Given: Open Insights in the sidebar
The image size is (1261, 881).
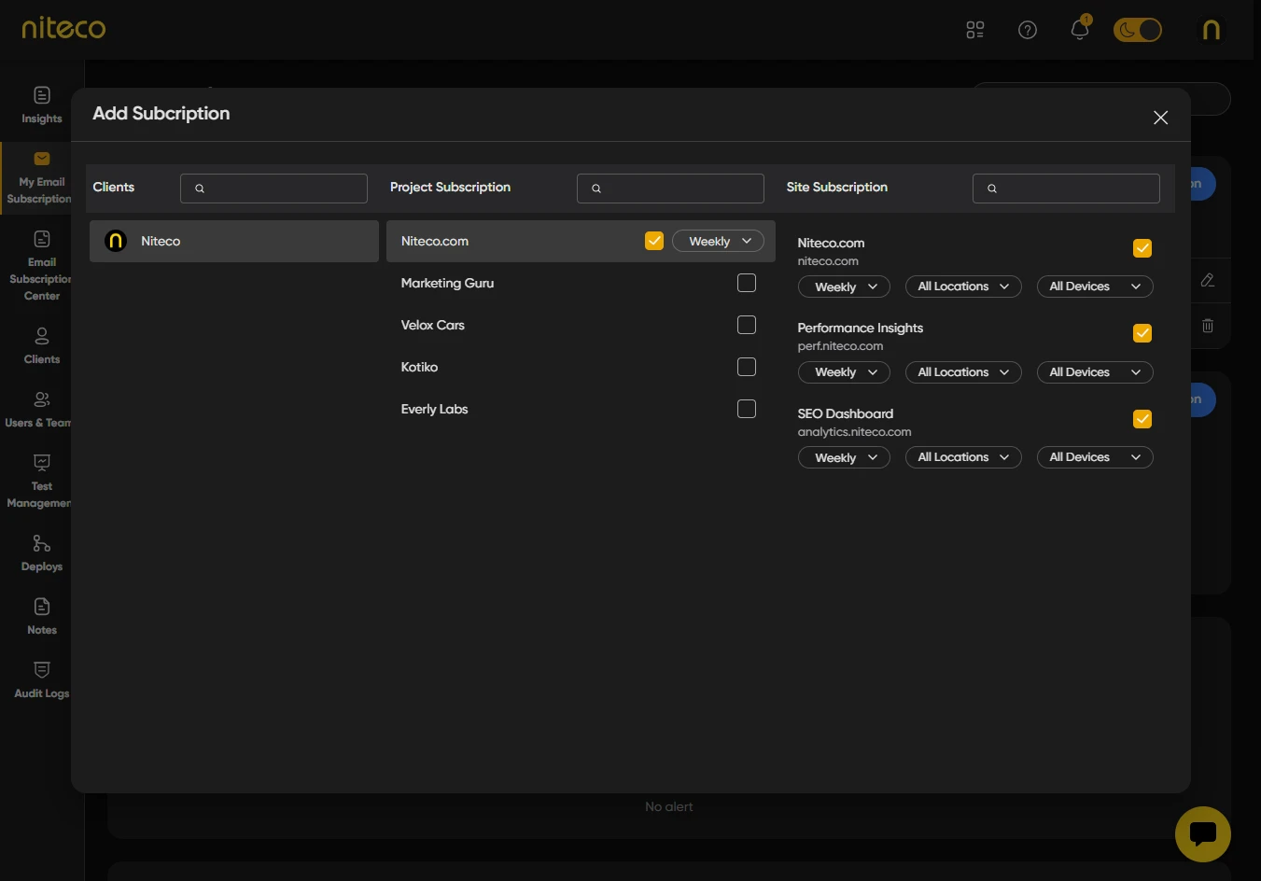Looking at the screenshot, I should click(42, 105).
